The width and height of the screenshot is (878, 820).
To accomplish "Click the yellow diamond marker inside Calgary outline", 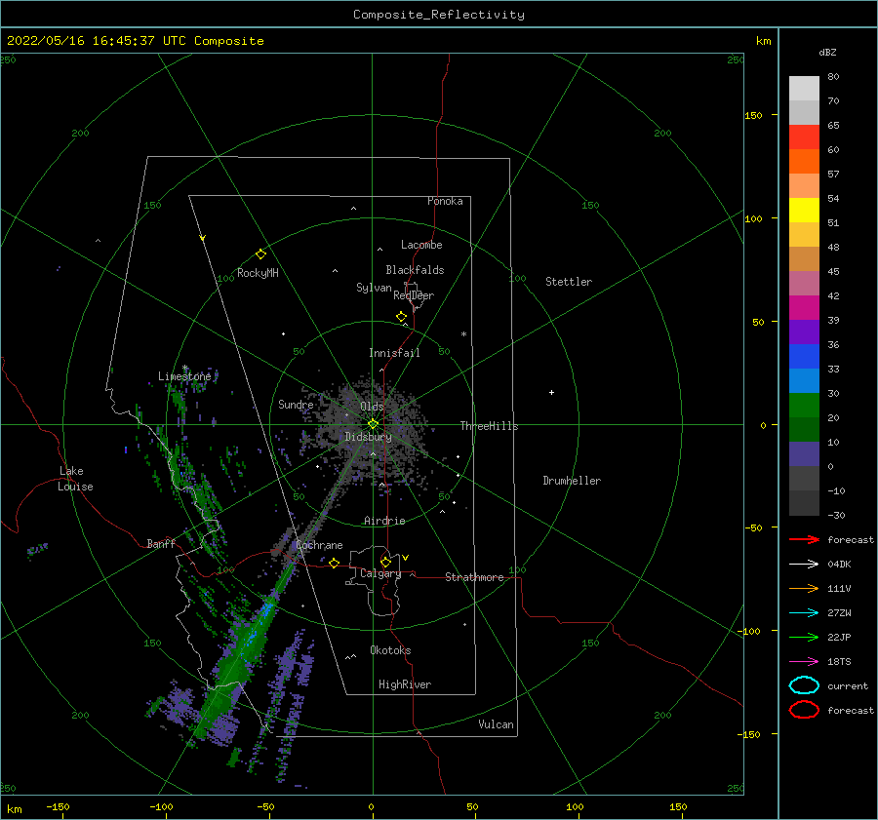I will pos(385,562).
